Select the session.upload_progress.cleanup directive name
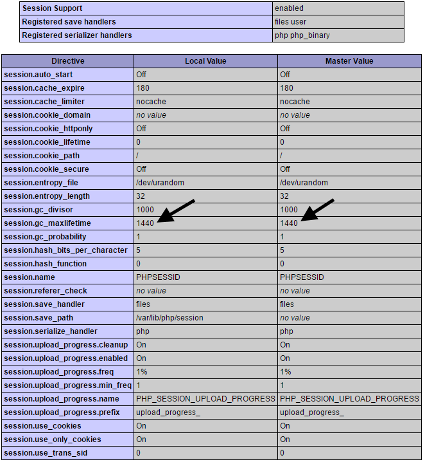Image resolution: width=425 pixels, height=462 pixels. coord(66,345)
